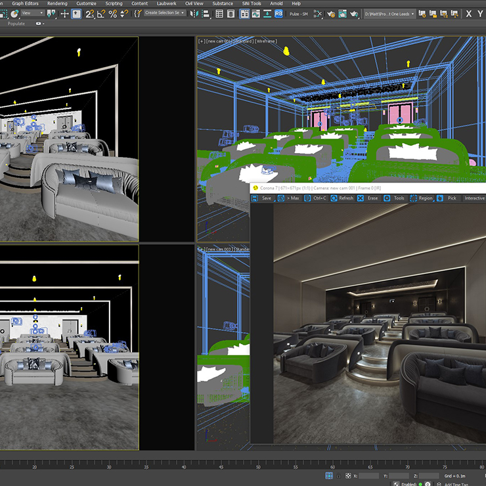Open the Arnold menu

(x=276, y=3)
